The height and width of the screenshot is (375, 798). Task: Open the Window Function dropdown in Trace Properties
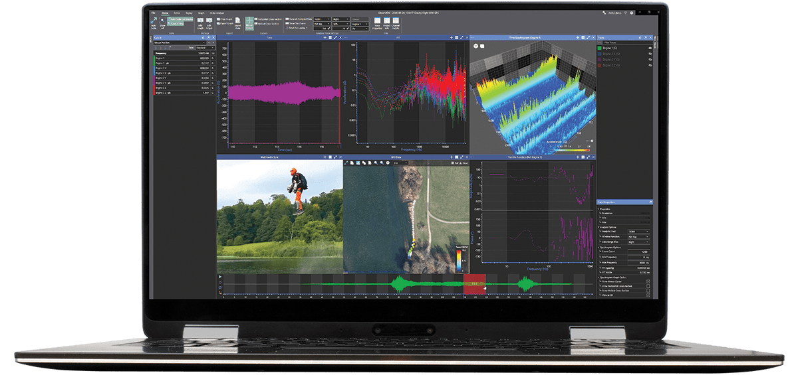coord(638,236)
